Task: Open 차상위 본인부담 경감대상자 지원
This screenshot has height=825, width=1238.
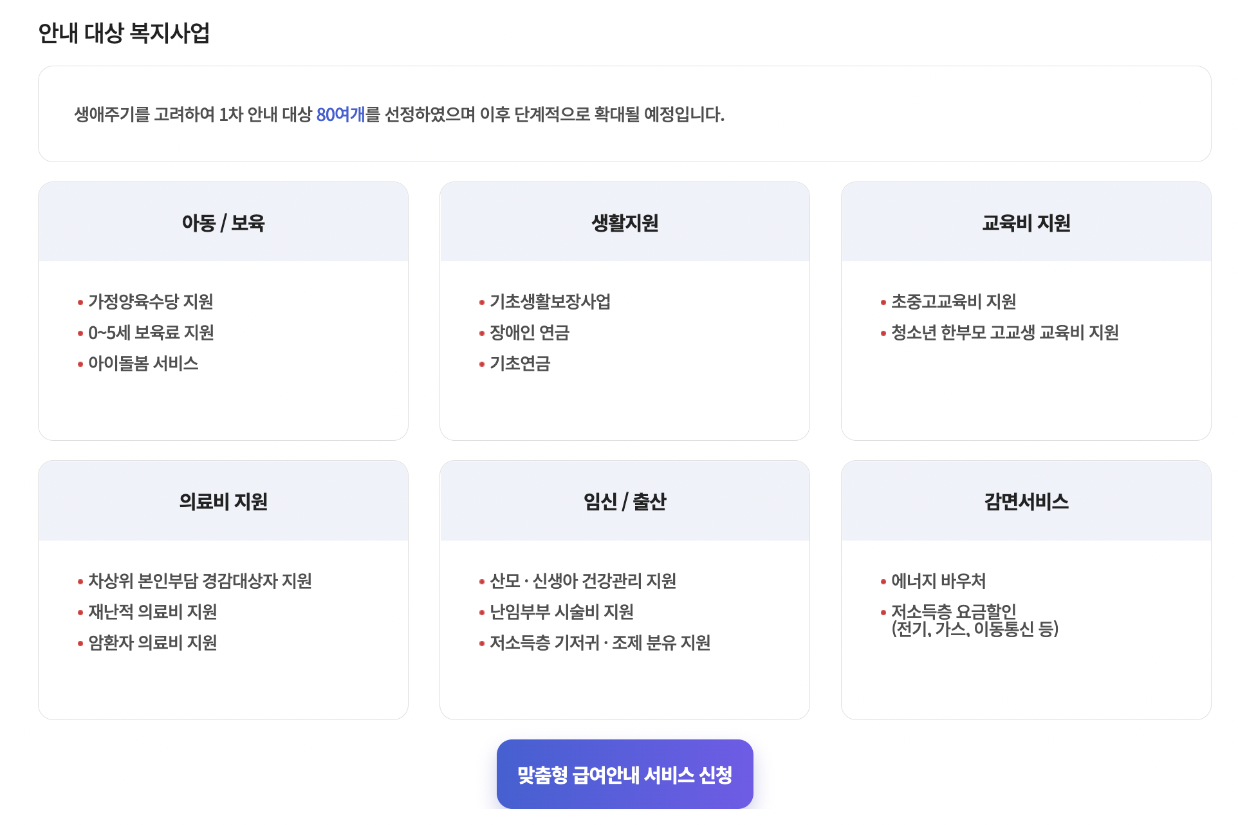Action: [200, 580]
